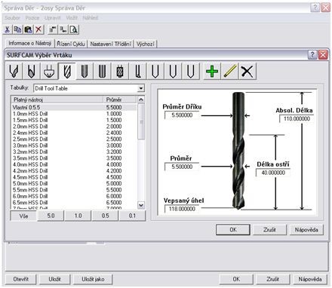Toggle the Vše size filter button
The image size is (332, 288).
23,216
